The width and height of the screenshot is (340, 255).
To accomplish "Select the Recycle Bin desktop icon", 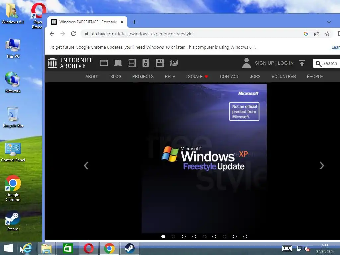I will 13,117.
